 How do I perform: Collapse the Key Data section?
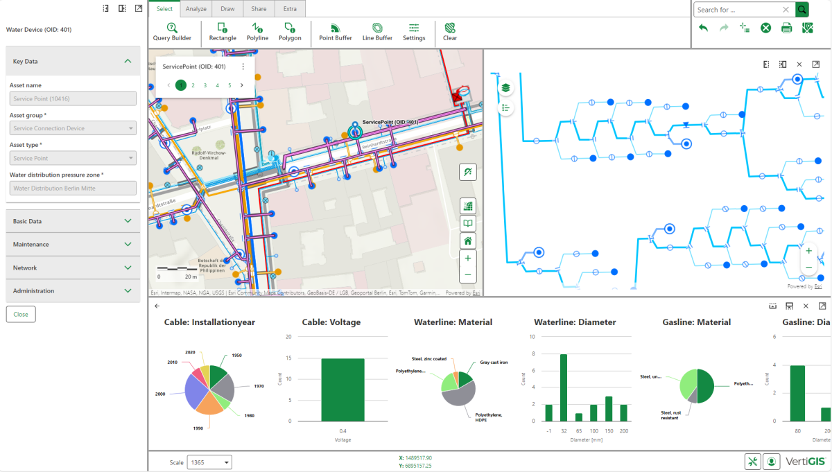pos(128,61)
